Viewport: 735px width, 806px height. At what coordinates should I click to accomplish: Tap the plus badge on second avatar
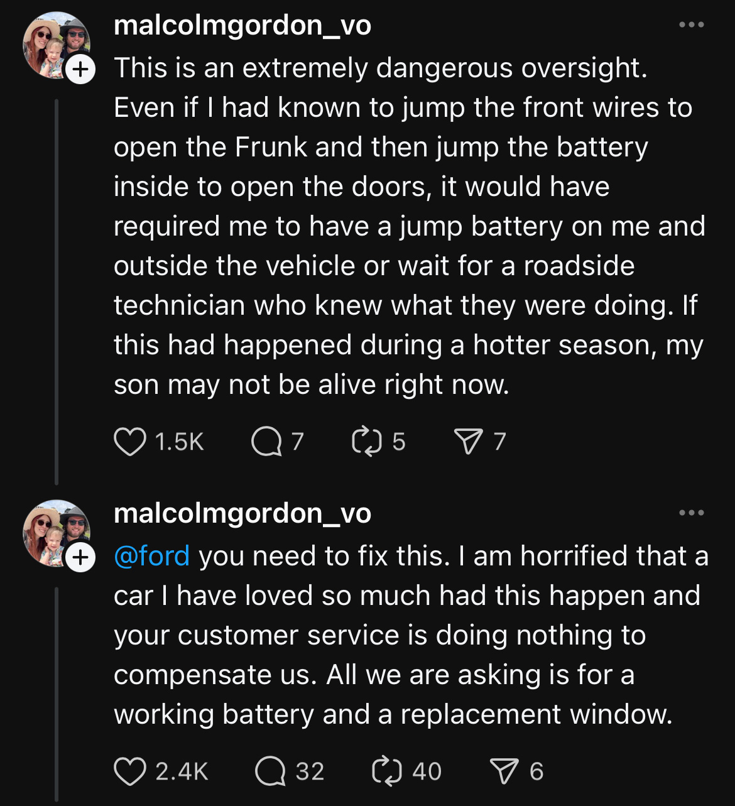point(80,557)
